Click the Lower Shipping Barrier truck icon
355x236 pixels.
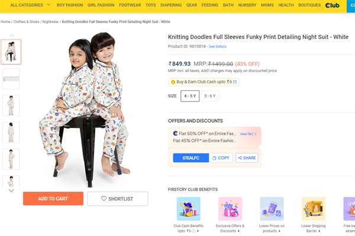coord(314,209)
